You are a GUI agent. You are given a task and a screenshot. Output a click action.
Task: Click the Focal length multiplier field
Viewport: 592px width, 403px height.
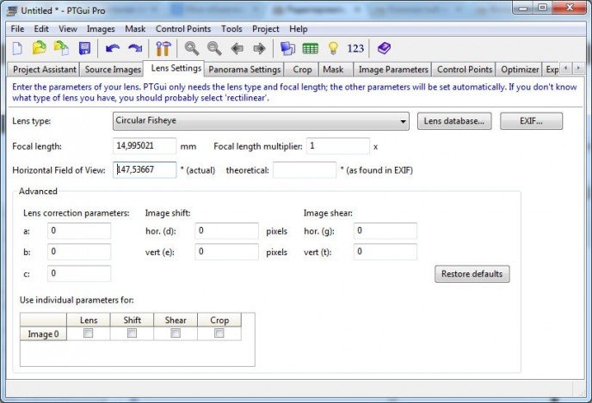338,146
